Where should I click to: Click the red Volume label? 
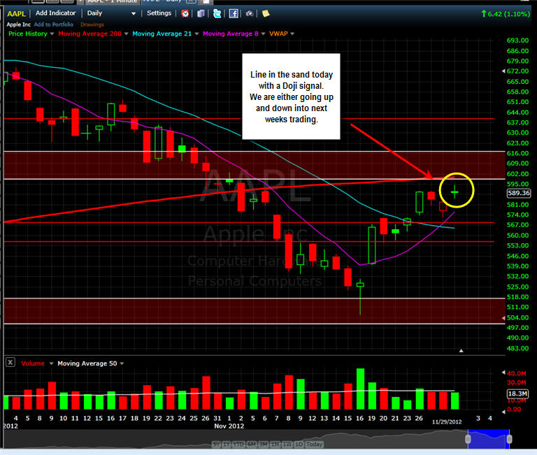point(33,363)
